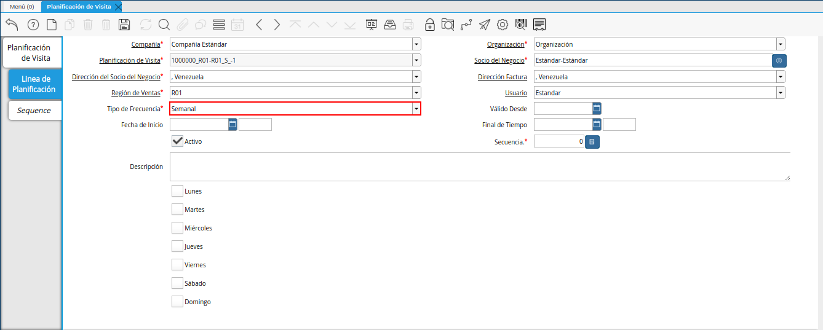Viewport: 823px width, 330px height.
Task: Check the Domingo checkbox
Action: (177, 302)
